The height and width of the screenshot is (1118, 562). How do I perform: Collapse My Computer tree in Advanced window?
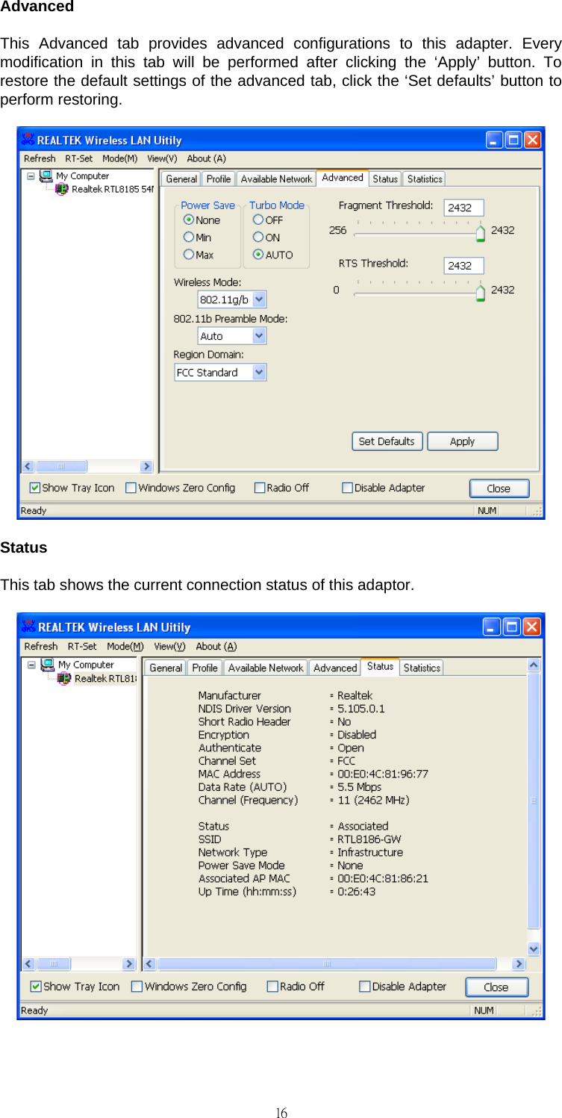coord(31,177)
